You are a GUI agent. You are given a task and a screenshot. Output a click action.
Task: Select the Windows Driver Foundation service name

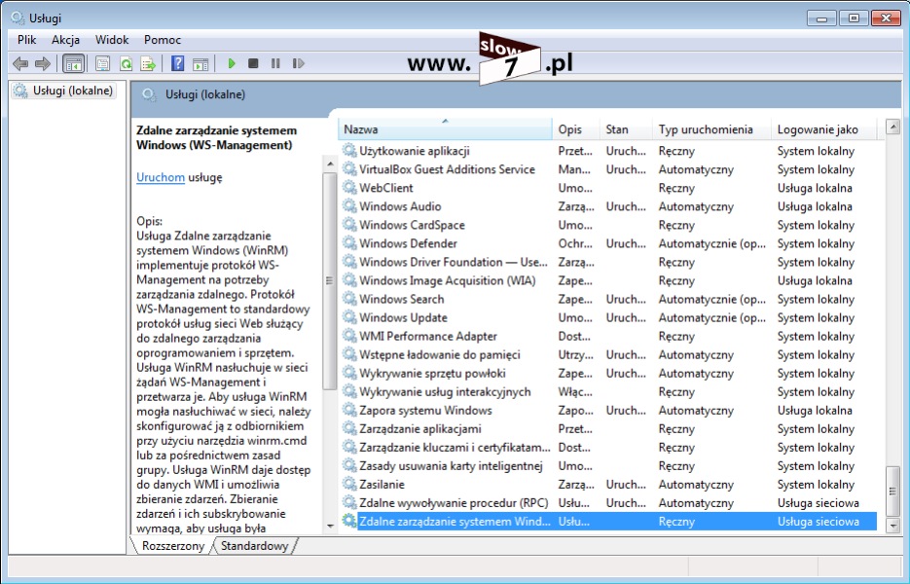[x=454, y=262]
